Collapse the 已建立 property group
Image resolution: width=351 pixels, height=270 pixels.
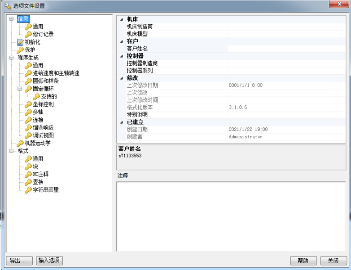(x=122, y=122)
